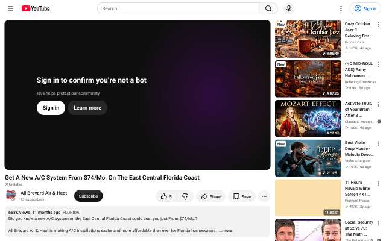Open the top-bar settings three-dot menu

click(x=341, y=8)
